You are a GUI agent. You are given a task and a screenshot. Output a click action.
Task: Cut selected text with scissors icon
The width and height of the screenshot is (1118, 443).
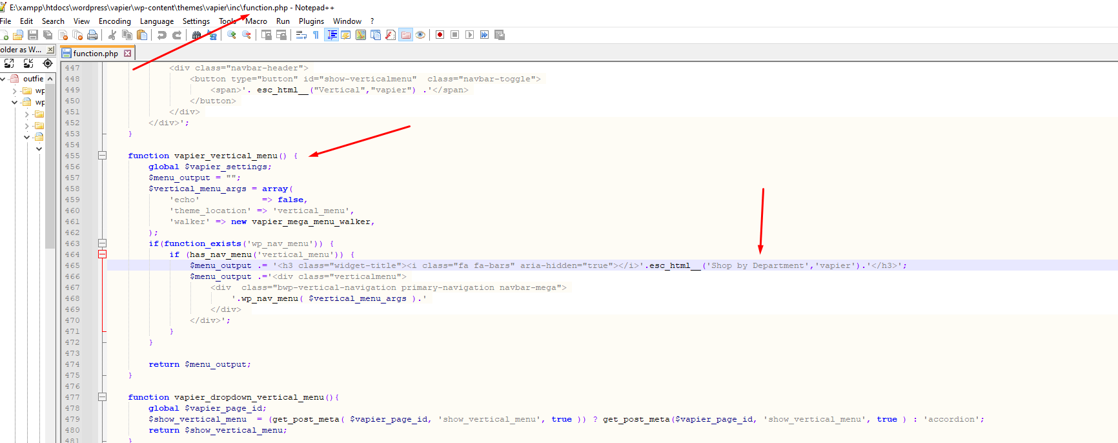pos(112,35)
